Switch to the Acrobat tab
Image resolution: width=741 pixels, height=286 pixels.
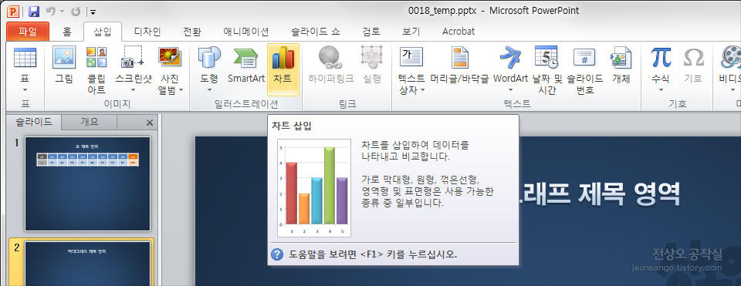click(458, 32)
